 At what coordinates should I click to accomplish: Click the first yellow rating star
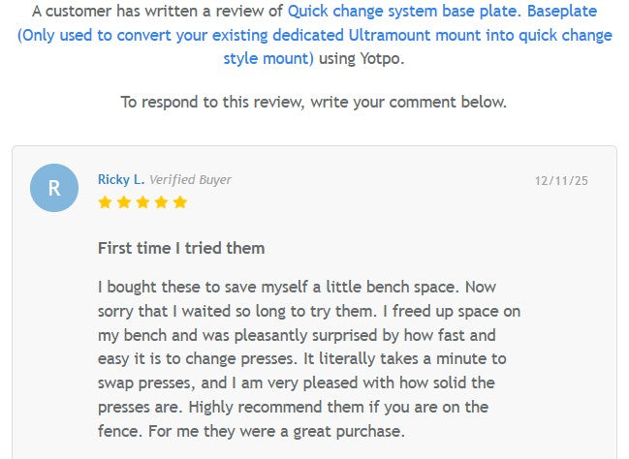pyautogui.click(x=105, y=202)
